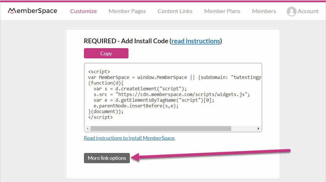Click the Account avatar icon

pyautogui.click(x=291, y=11)
